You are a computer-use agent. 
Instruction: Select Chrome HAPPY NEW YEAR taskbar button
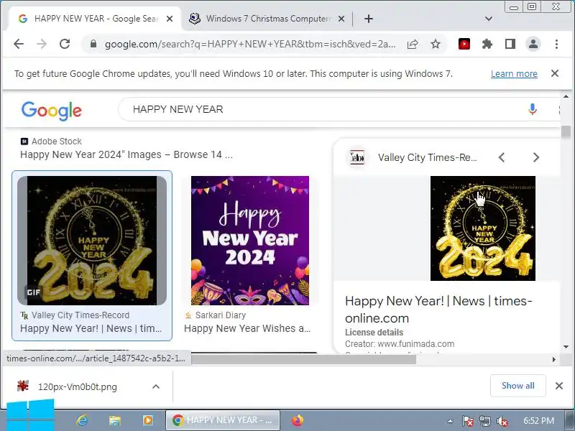point(223,420)
